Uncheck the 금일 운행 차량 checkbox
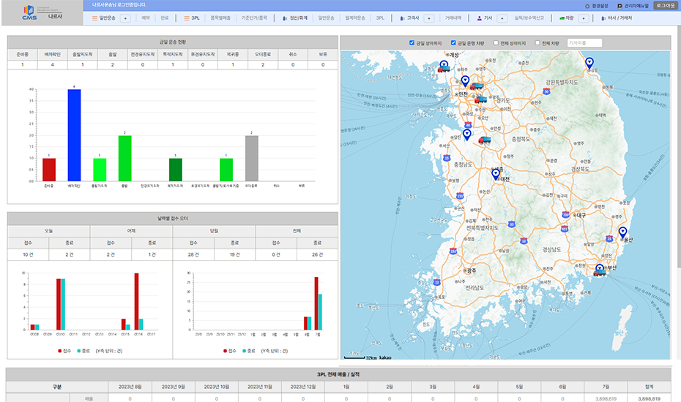 (x=453, y=42)
